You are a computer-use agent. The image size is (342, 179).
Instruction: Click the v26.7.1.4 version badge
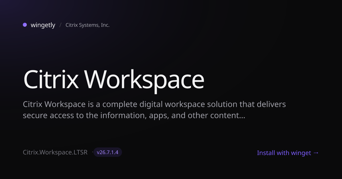click(108, 152)
